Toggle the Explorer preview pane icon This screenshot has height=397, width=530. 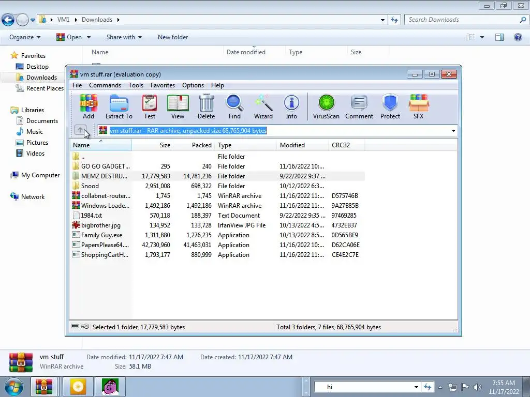pos(499,37)
